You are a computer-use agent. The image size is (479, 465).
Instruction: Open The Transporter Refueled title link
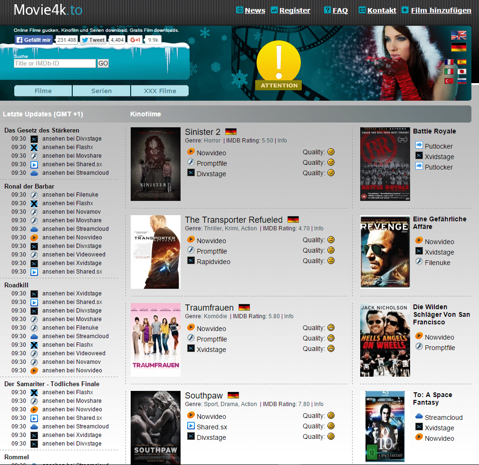click(x=234, y=220)
